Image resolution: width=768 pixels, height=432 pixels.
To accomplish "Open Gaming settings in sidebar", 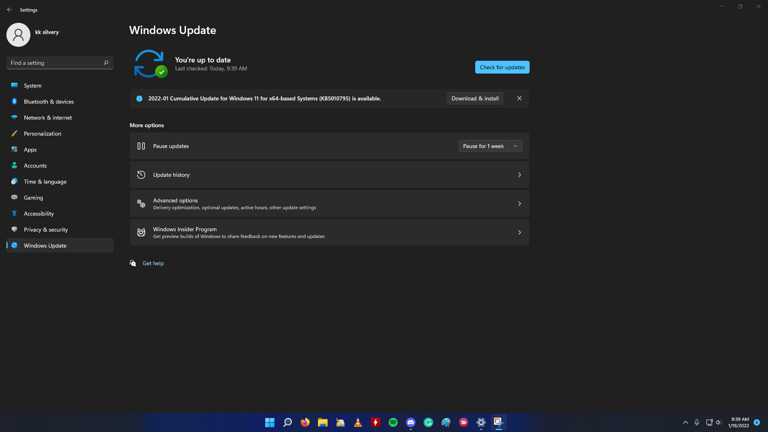I will click(x=33, y=197).
